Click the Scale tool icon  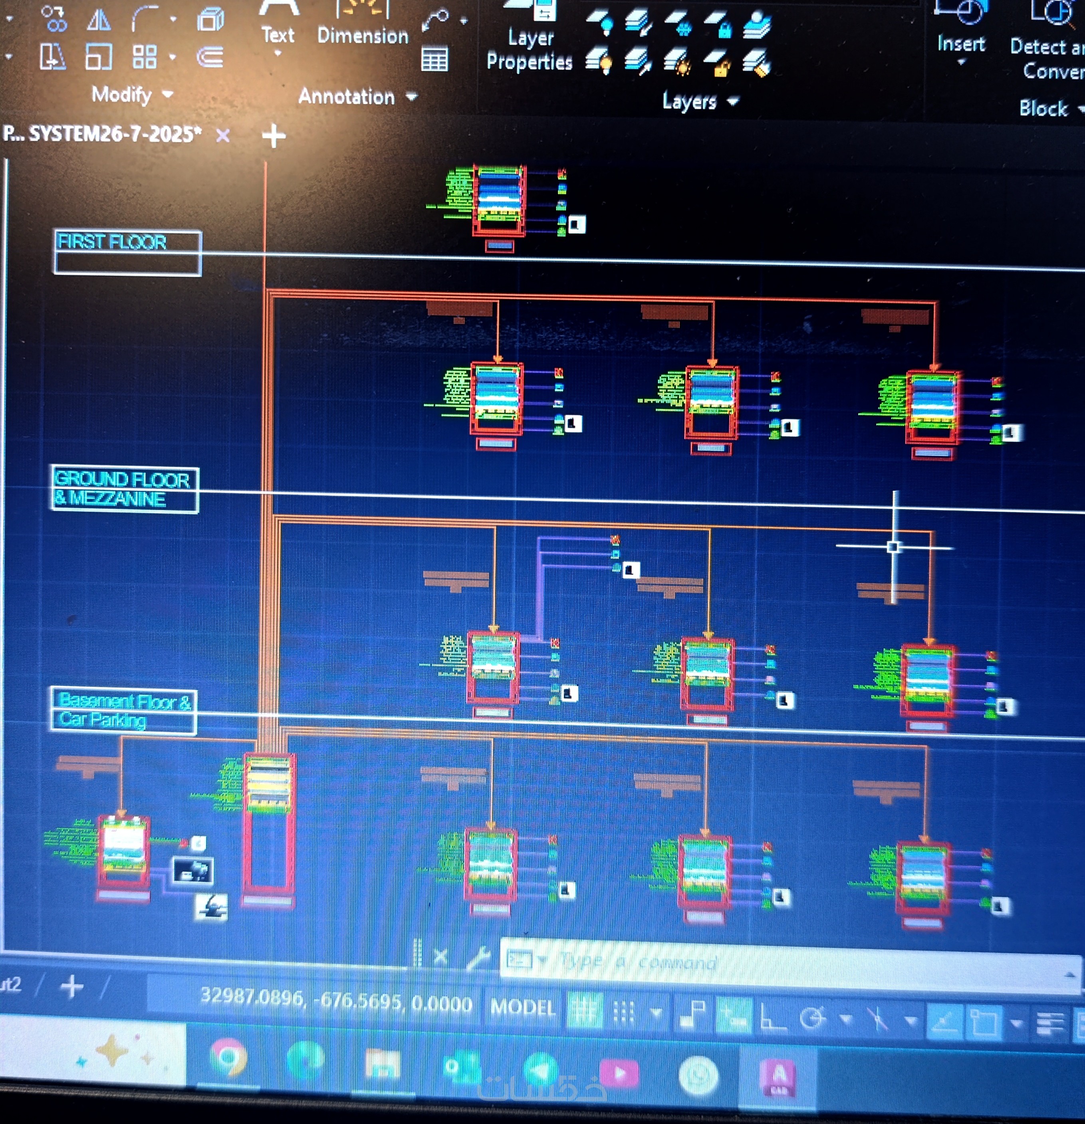pyautogui.click(x=99, y=57)
